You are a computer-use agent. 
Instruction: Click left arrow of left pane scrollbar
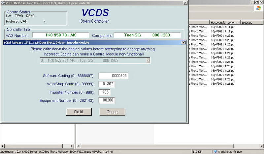tap(2, 146)
